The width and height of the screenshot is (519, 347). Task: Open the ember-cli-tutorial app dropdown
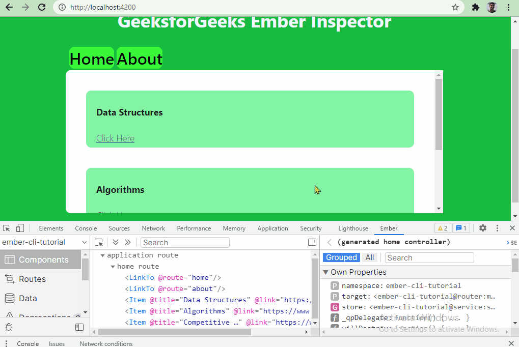click(44, 242)
